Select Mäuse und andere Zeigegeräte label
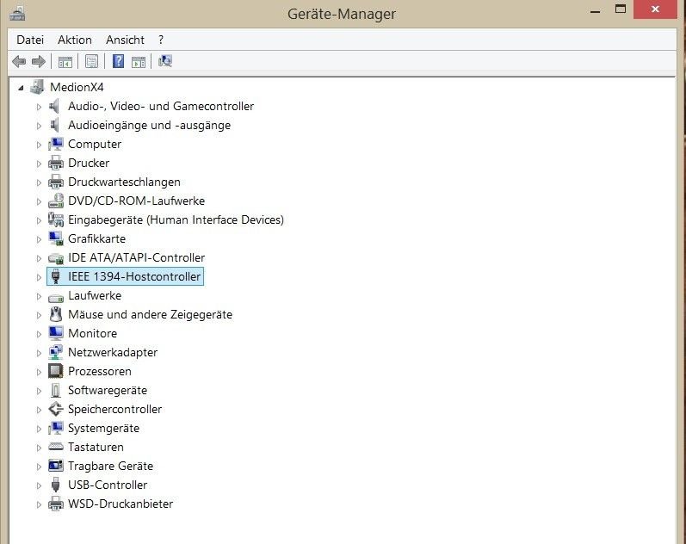This screenshot has height=544, width=686. click(150, 314)
